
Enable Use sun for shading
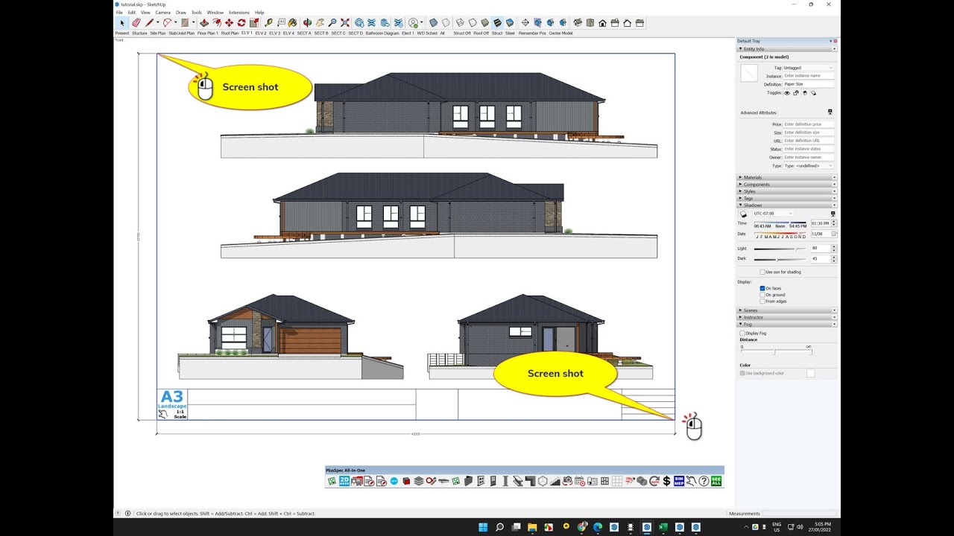coord(762,272)
